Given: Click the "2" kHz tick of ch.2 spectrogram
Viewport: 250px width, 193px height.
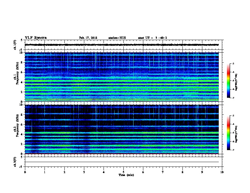Looking at the screenshot, I should click(22, 144).
